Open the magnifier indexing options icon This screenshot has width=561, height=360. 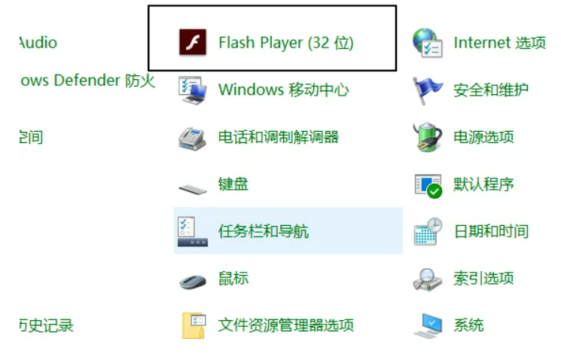coord(428,279)
